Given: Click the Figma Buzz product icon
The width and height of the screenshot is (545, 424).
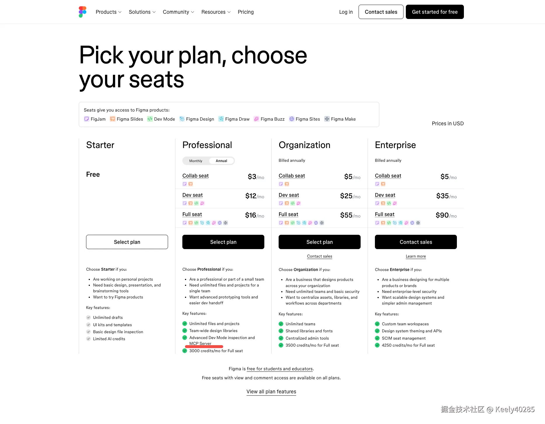Looking at the screenshot, I should click(256, 119).
